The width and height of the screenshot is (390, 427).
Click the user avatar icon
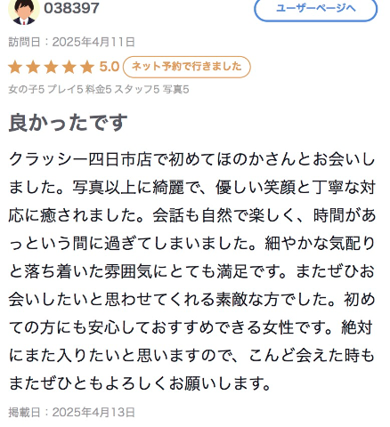click(x=24, y=11)
